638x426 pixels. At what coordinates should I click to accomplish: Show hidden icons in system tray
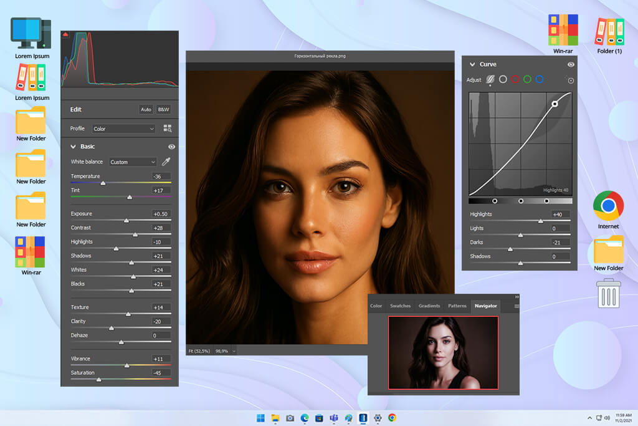(589, 418)
